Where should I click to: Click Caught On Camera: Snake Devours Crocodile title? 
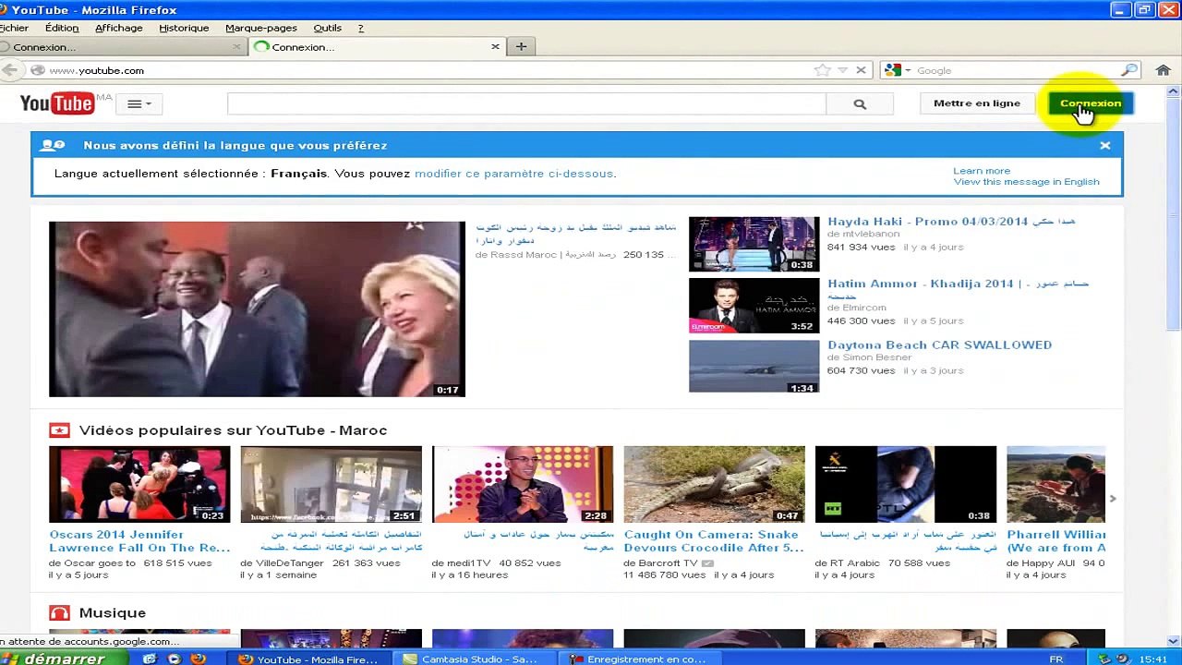point(714,541)
